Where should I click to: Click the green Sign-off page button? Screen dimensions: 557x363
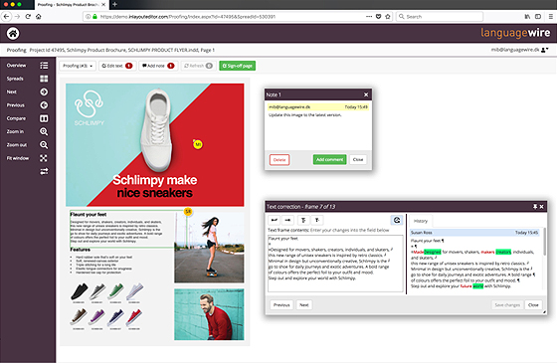(238, 66)
